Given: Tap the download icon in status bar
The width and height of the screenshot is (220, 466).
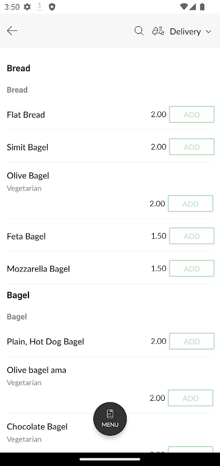Looking at the screenshot, I should [x=39, y=7].
